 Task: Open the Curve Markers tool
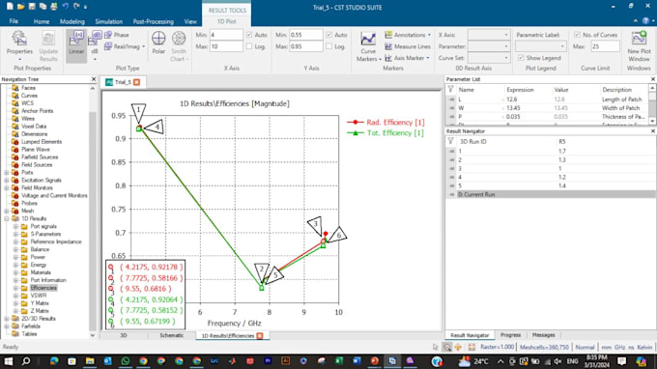(368, 46)
